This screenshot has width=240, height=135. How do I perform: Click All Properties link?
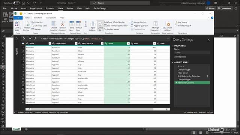pyautogui.click(x=180, y=57)
